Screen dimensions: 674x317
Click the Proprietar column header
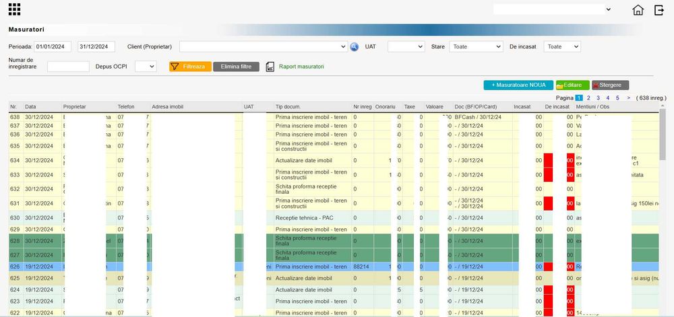coord(89,106)
